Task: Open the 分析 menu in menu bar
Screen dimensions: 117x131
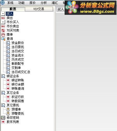Action: (x=44, y=3)
